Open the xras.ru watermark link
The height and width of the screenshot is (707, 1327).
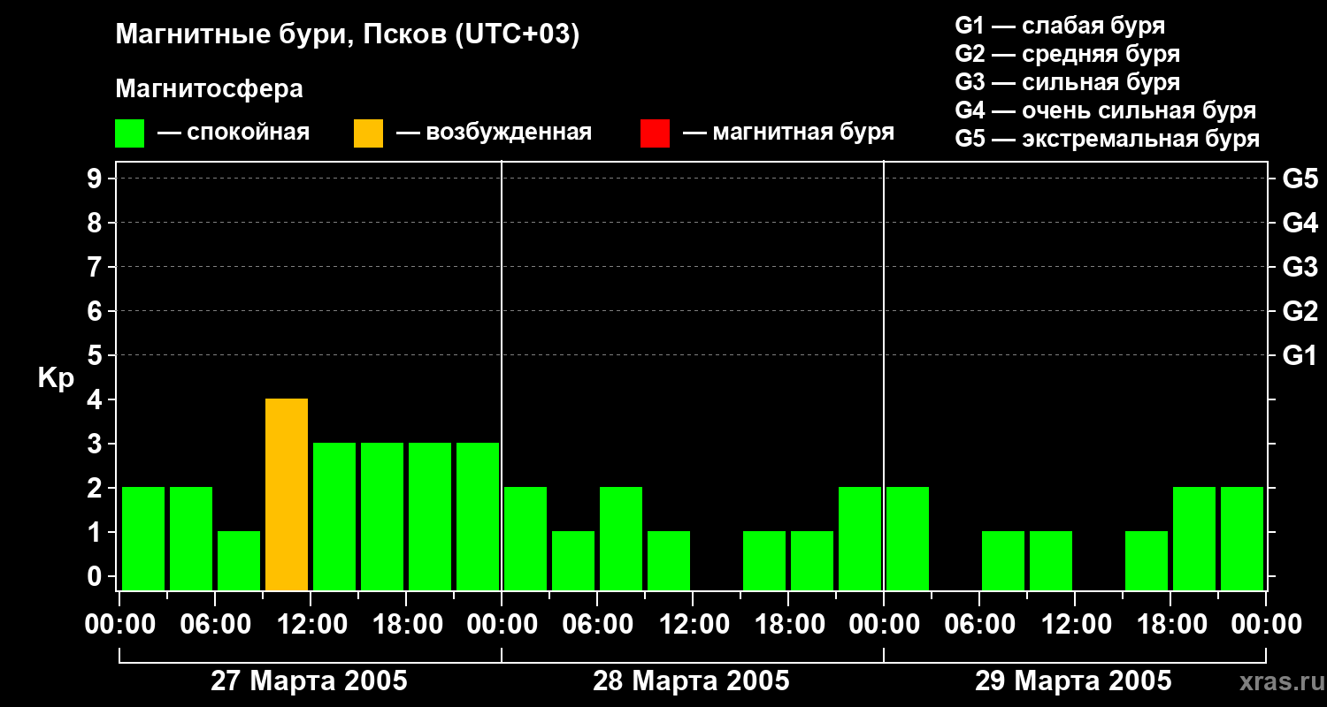(1277, 682)
